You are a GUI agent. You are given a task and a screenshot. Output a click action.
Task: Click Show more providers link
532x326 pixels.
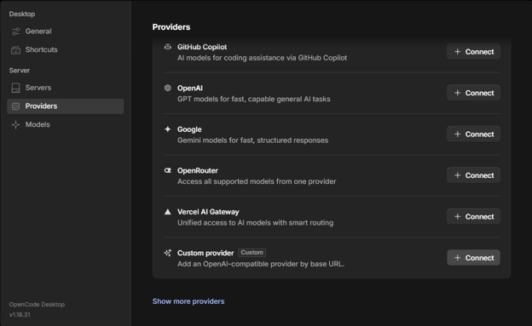click(188, 301)
